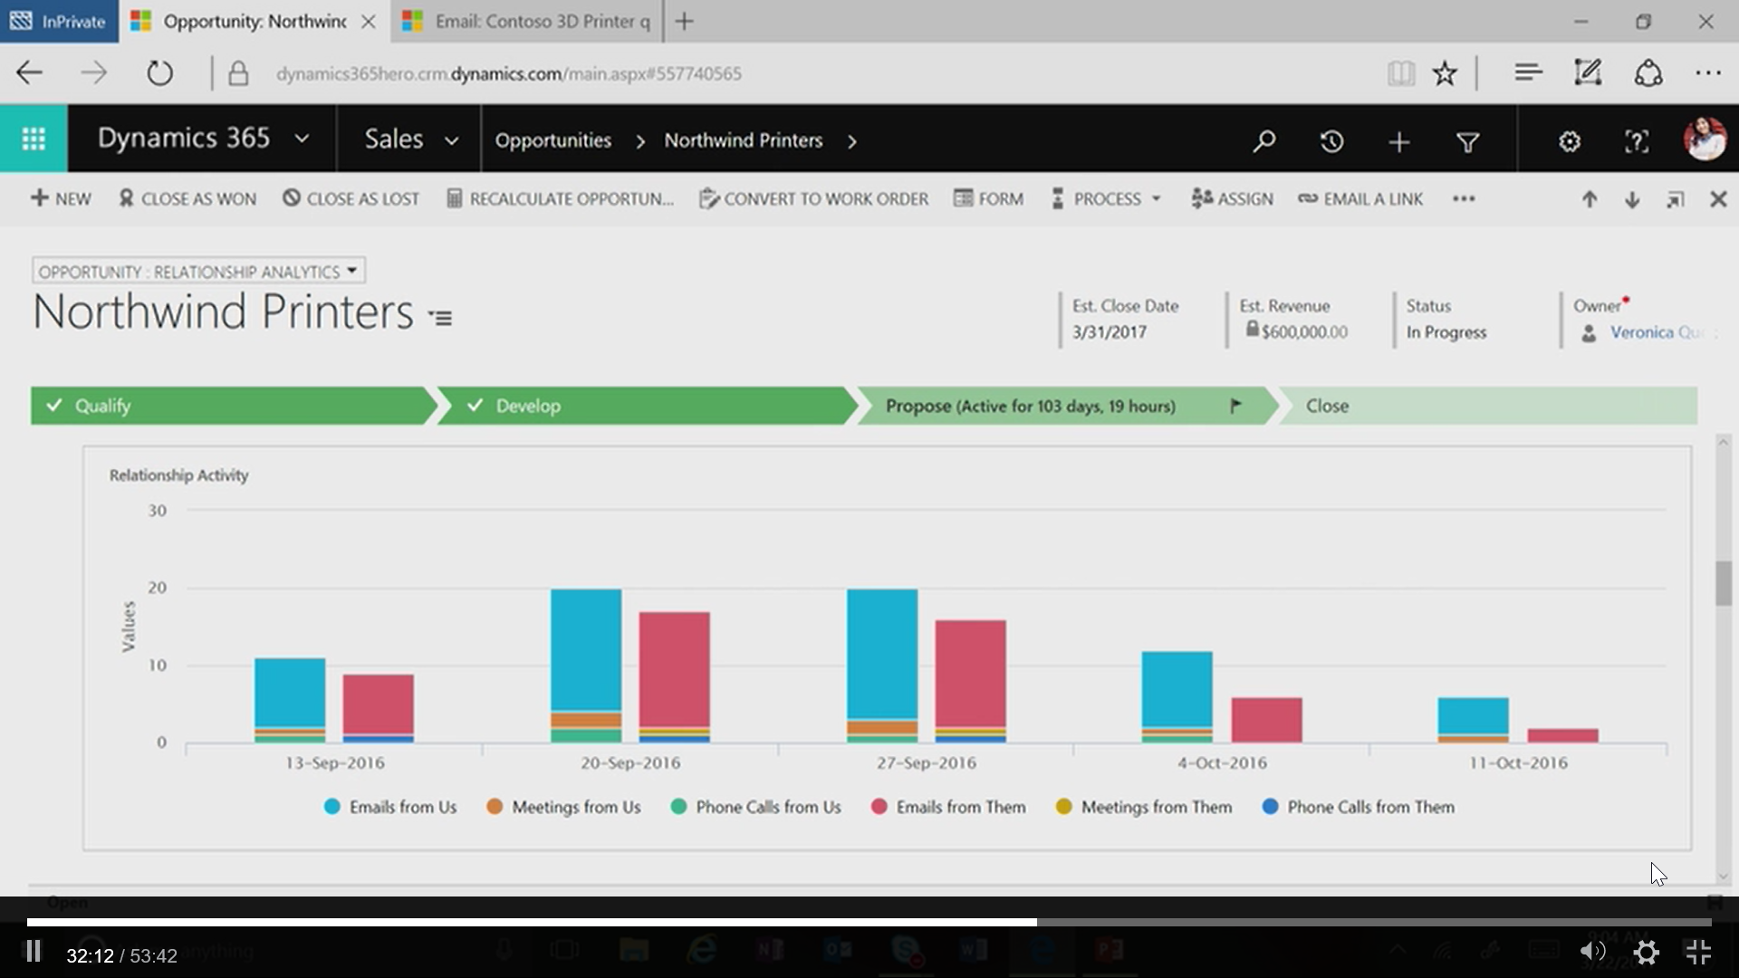The image size is (1739, 978).
Task: Make a web note pen icon
Action: click(x=1588, y=72)
